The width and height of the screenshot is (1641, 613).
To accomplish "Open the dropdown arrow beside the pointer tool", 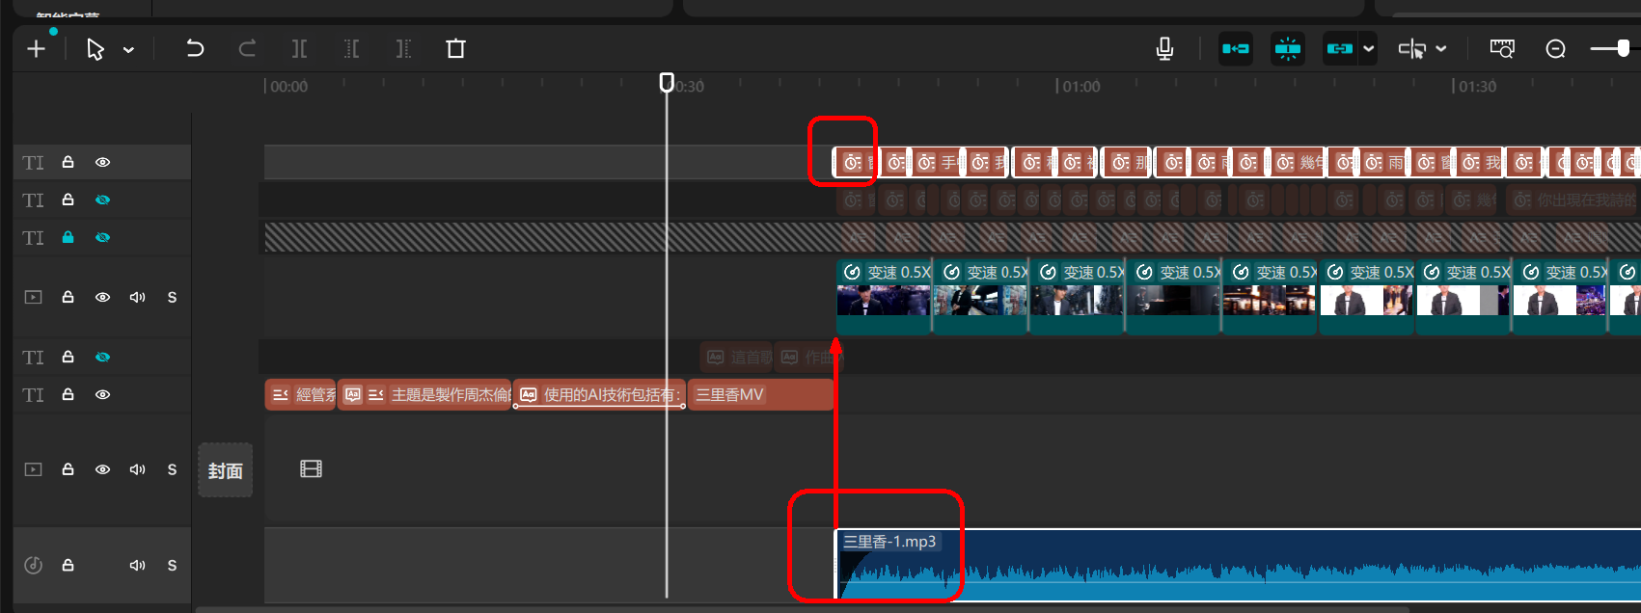I will click(128, 49).
